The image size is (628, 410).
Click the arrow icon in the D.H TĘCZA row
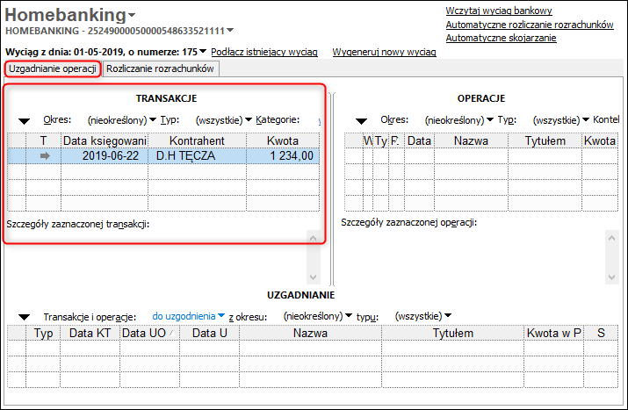click(45, 155)
